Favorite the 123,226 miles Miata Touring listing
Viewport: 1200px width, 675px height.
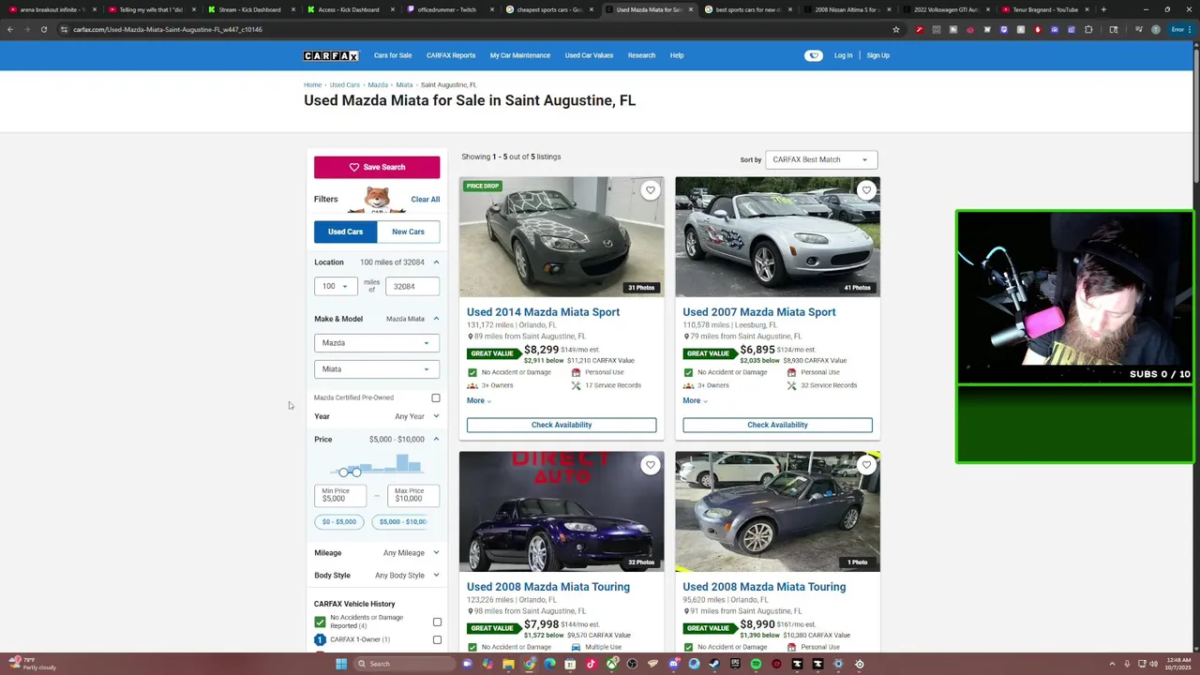[650, 465]
